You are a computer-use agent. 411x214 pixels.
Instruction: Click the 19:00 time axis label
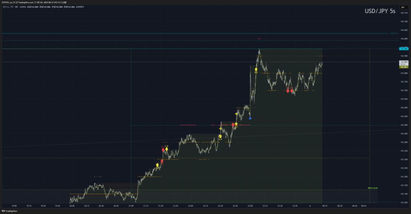pos(14,206)
